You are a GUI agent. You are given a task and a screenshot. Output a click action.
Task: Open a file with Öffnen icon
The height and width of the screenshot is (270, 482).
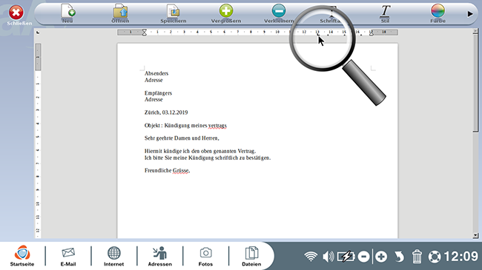coord(120,13)
